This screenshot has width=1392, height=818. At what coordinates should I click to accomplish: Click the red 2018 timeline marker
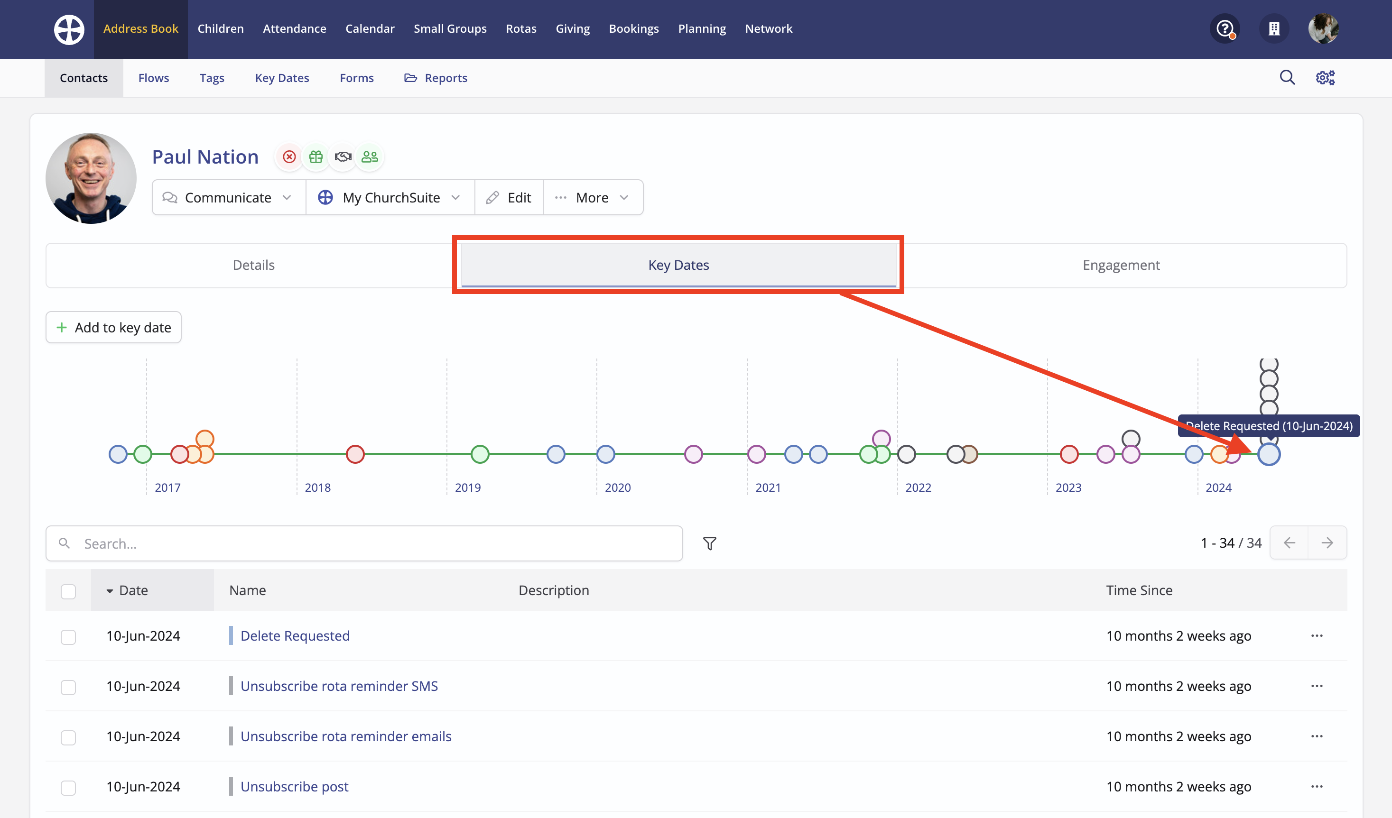[355, 454]
